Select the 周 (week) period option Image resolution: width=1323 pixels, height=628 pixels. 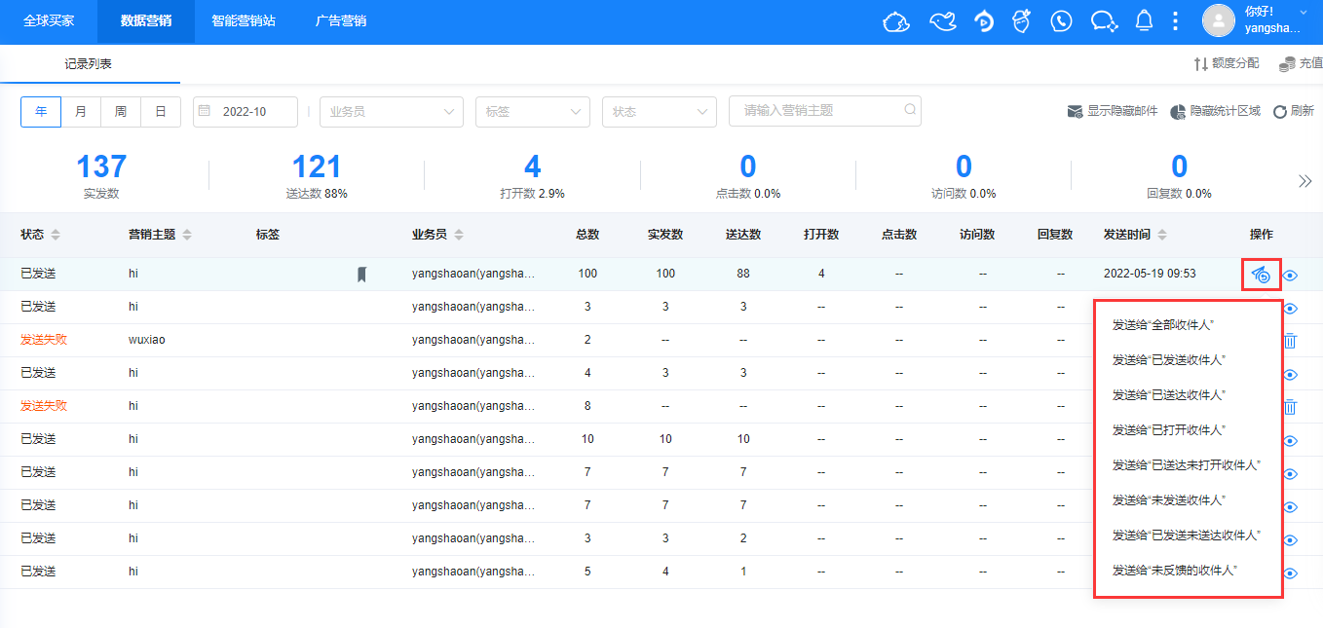pyautogui.click(x=121, y=112)
